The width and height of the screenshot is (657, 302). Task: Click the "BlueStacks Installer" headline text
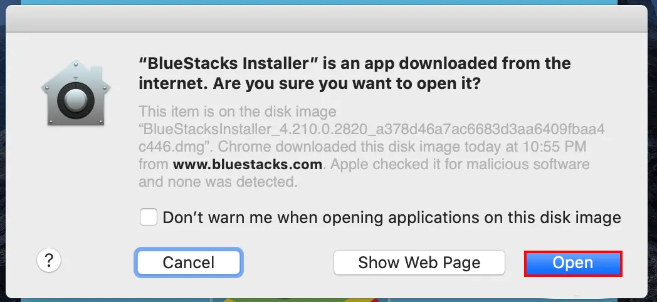[229, 64]
